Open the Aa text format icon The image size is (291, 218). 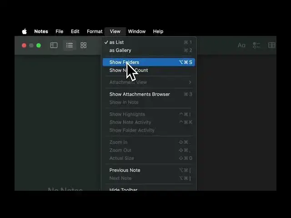[241, 45]
